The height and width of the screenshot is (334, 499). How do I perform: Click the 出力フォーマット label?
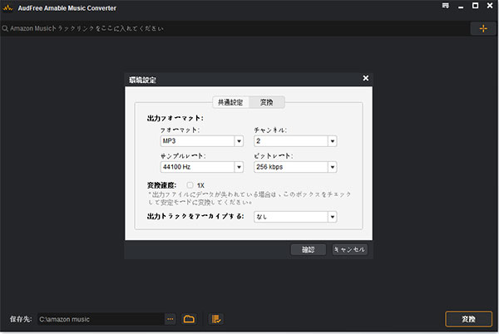coord(175,118)
